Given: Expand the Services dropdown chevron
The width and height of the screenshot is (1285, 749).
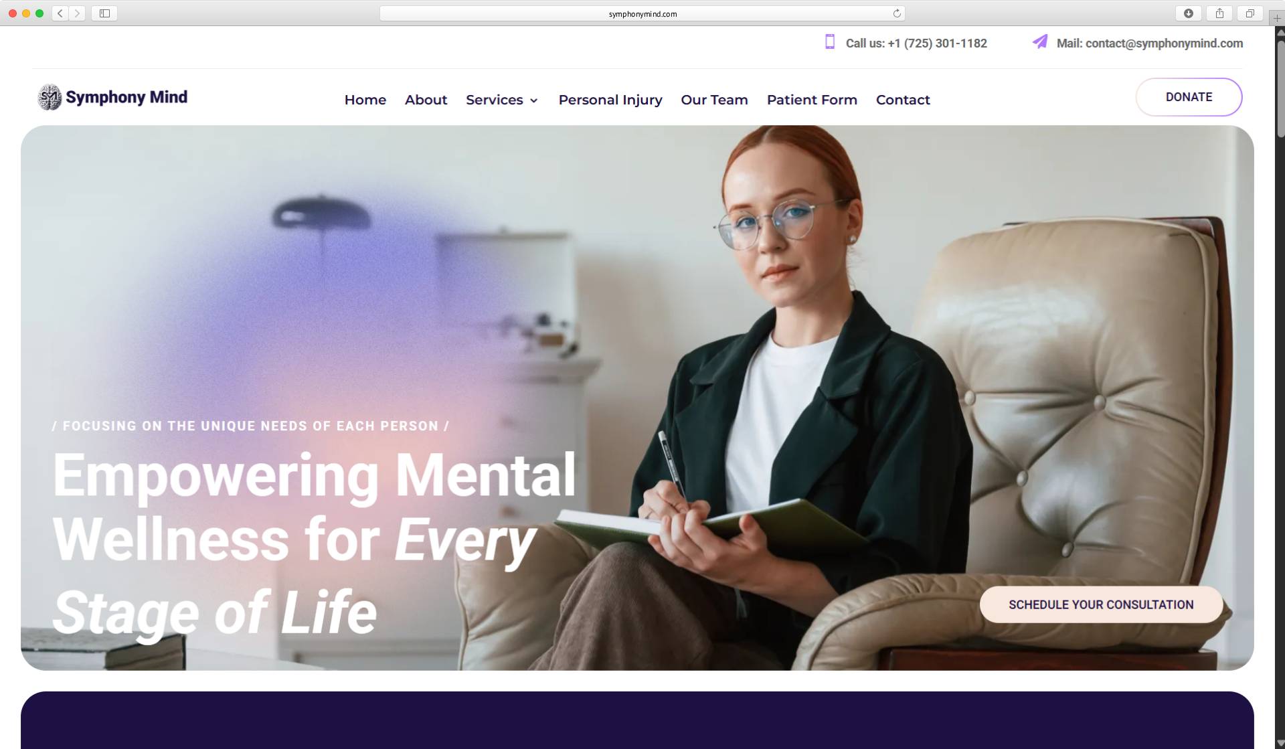Looking at the screenshot, I should coord(533,100).
